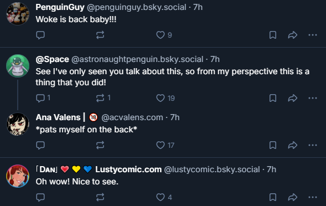The height and width of the screenshot is (206, 326).
Task: Bookmark Ana Valens' post
Action: pyautogui.click(x=273, y=145)
